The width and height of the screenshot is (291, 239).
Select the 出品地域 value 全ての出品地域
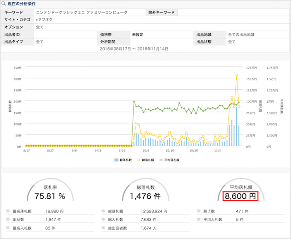241,34
